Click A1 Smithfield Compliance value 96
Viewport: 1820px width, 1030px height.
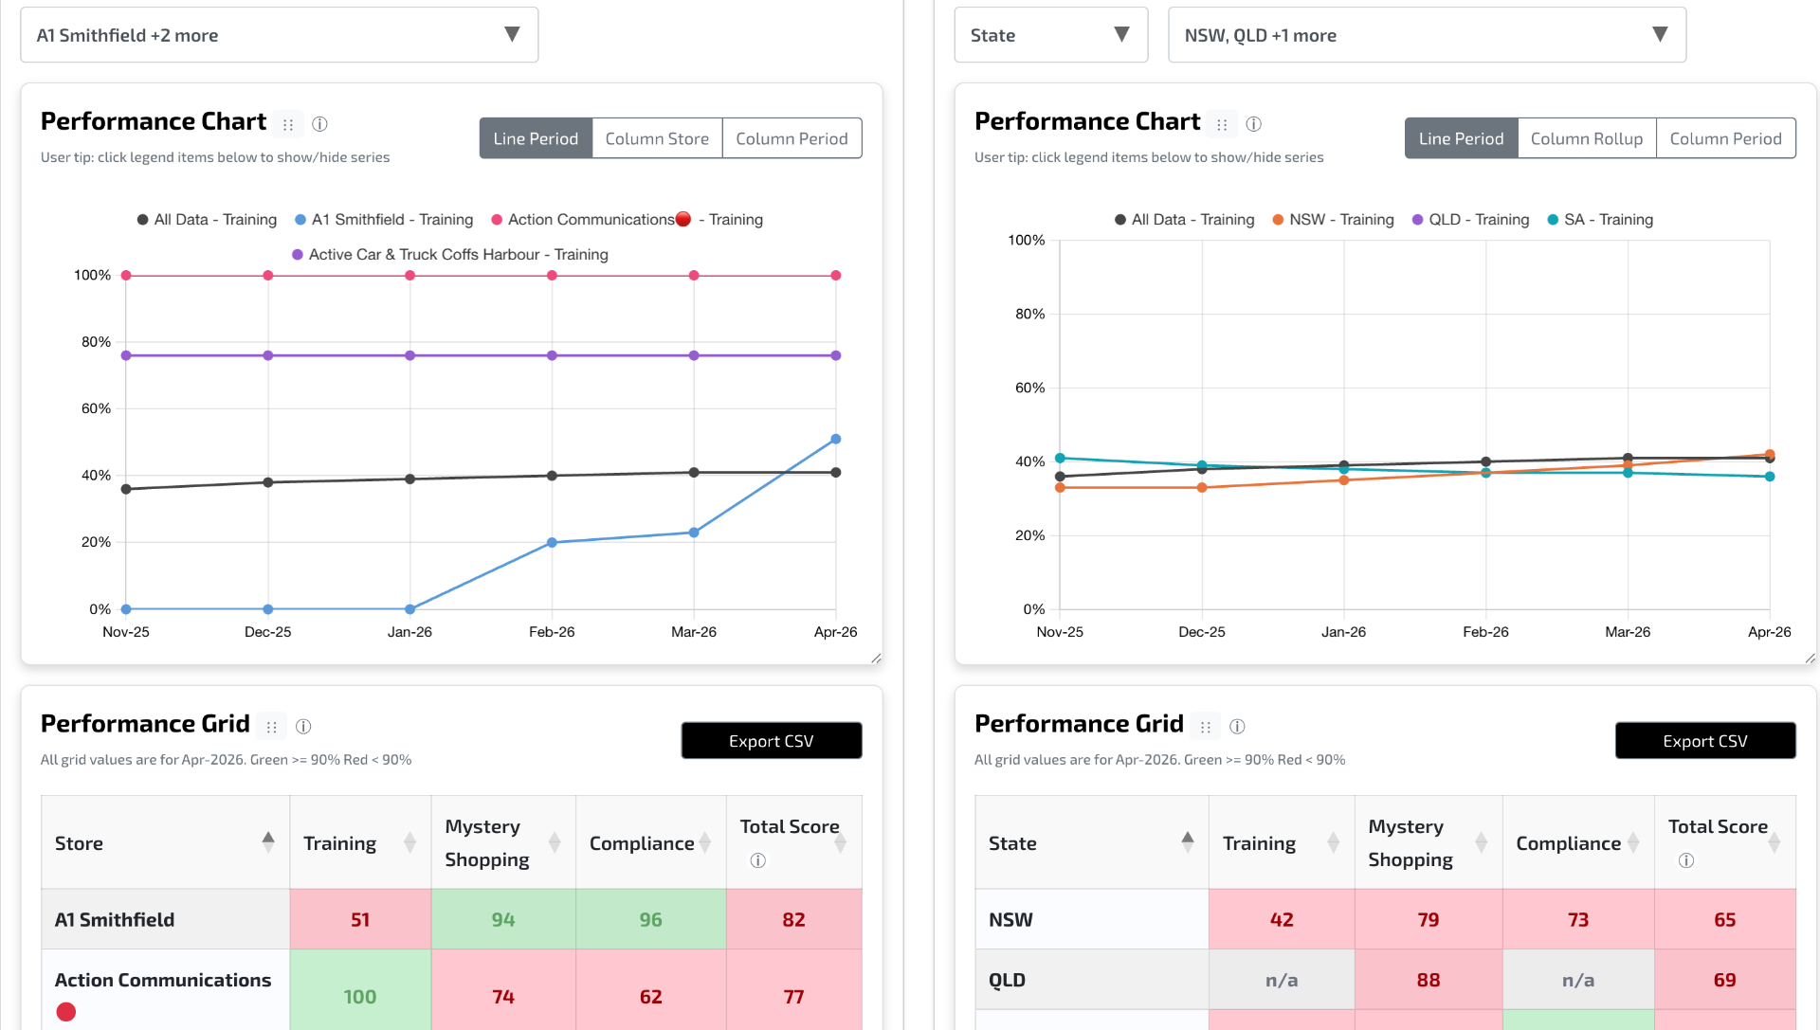[651, 919]
